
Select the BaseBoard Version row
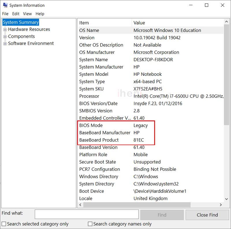[x=150, y=147]
